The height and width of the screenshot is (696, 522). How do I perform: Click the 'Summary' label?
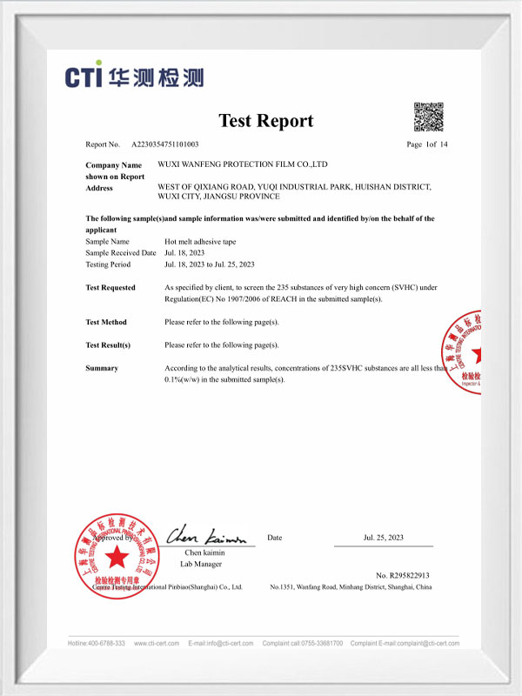(102, 368)
